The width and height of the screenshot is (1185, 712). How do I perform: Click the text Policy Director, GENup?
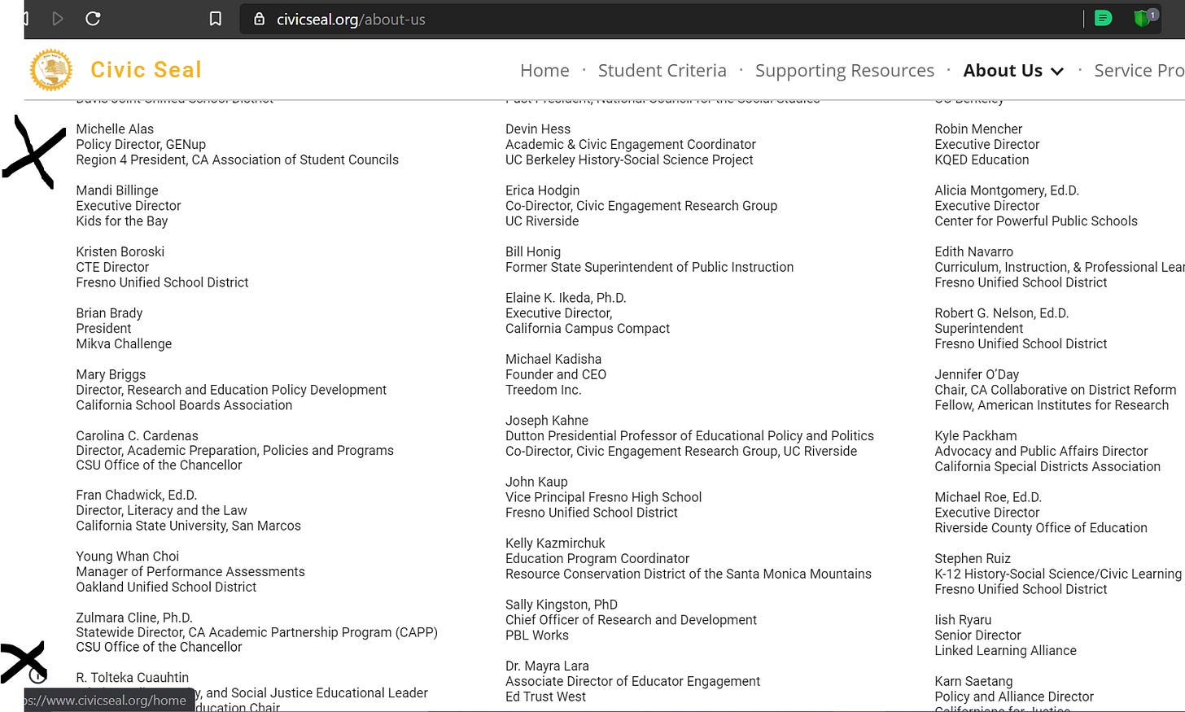(141, 144)
